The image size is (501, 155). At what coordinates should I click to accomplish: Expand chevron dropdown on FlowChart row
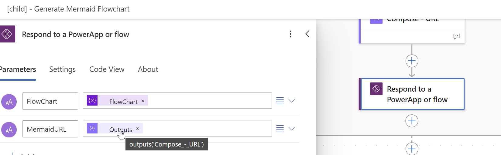pyautogui.click(x=292, y=101)
